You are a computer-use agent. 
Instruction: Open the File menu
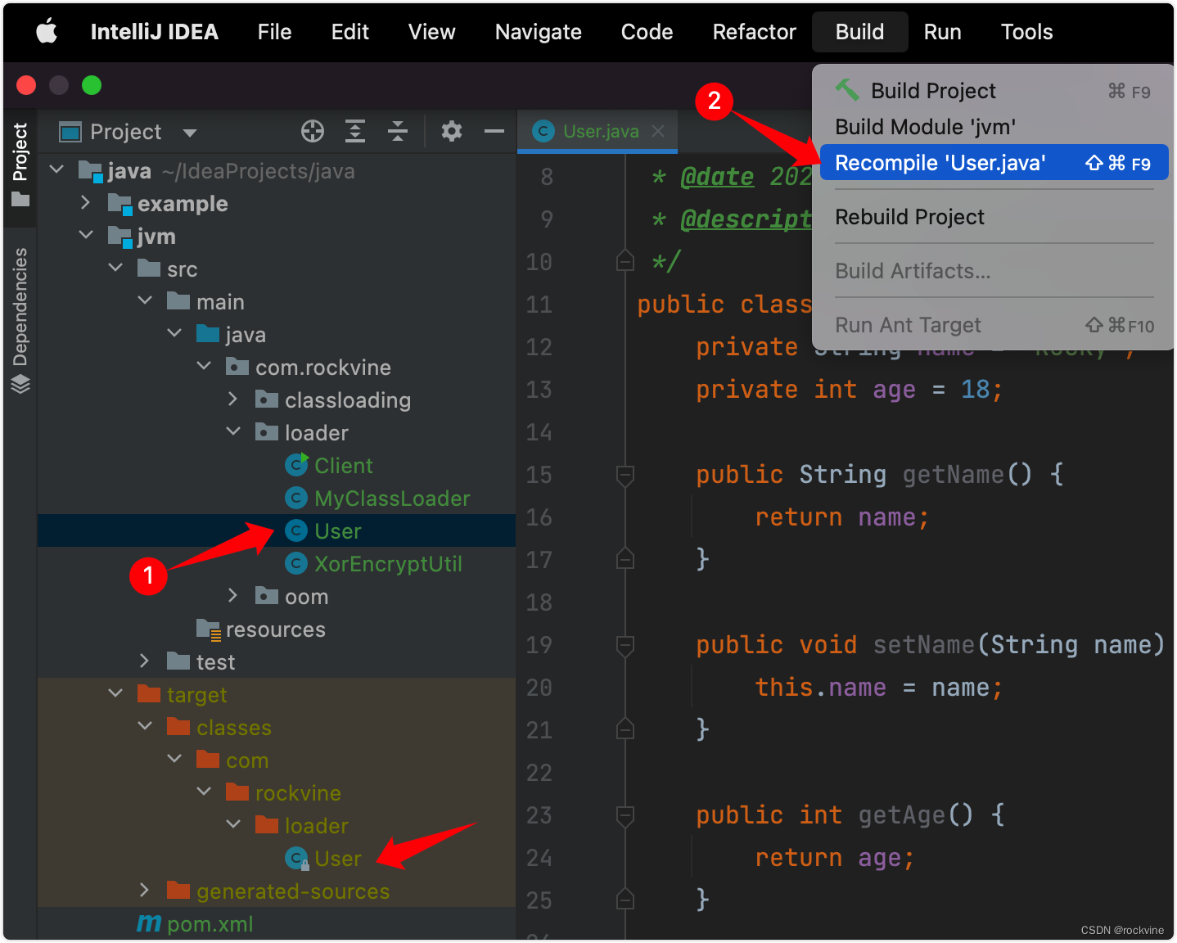274,32
